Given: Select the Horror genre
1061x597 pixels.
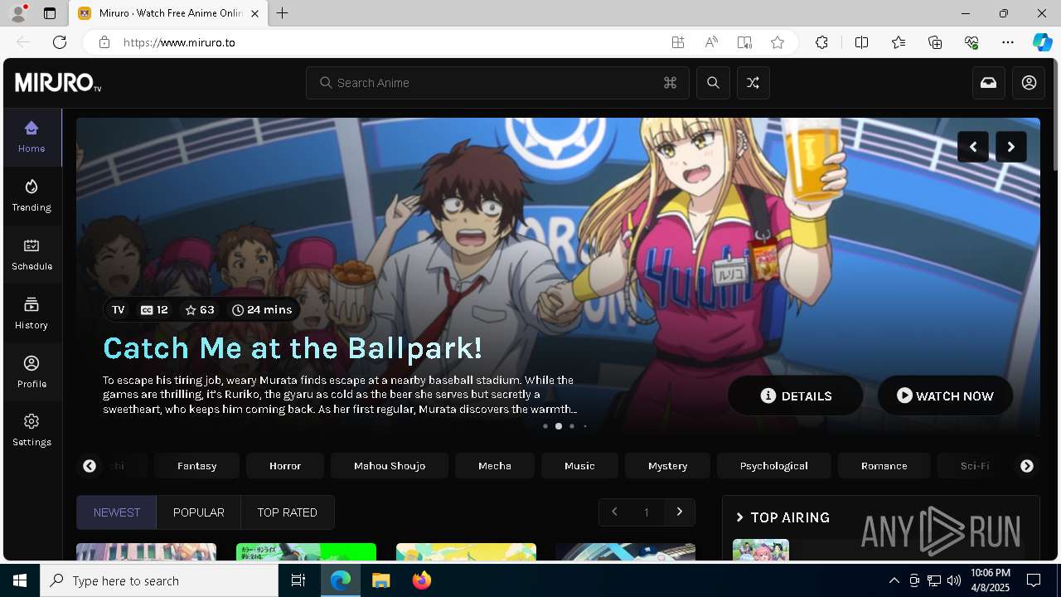Looking at the screenshot, I should pos(285,466).
